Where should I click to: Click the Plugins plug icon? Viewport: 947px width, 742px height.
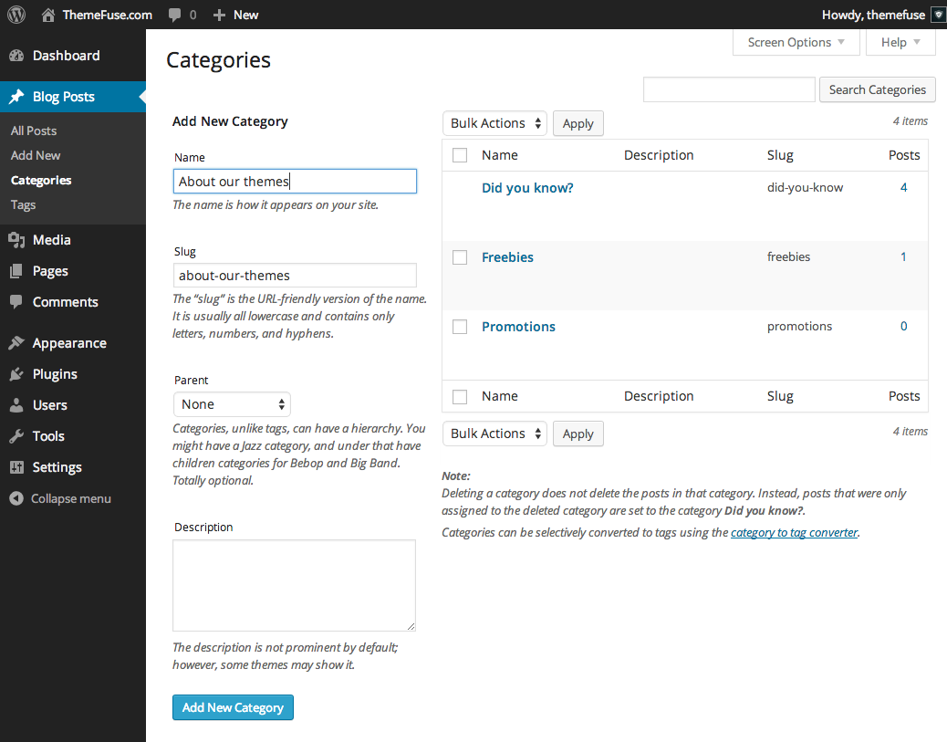pos(17,374)
